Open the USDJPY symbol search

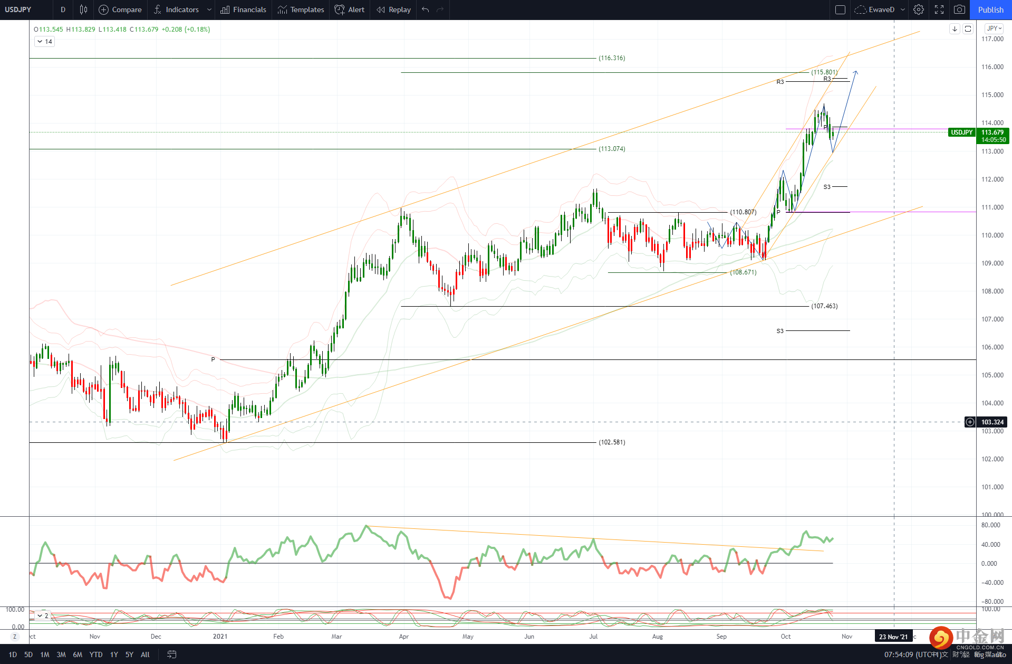click(x=18, y=10)
